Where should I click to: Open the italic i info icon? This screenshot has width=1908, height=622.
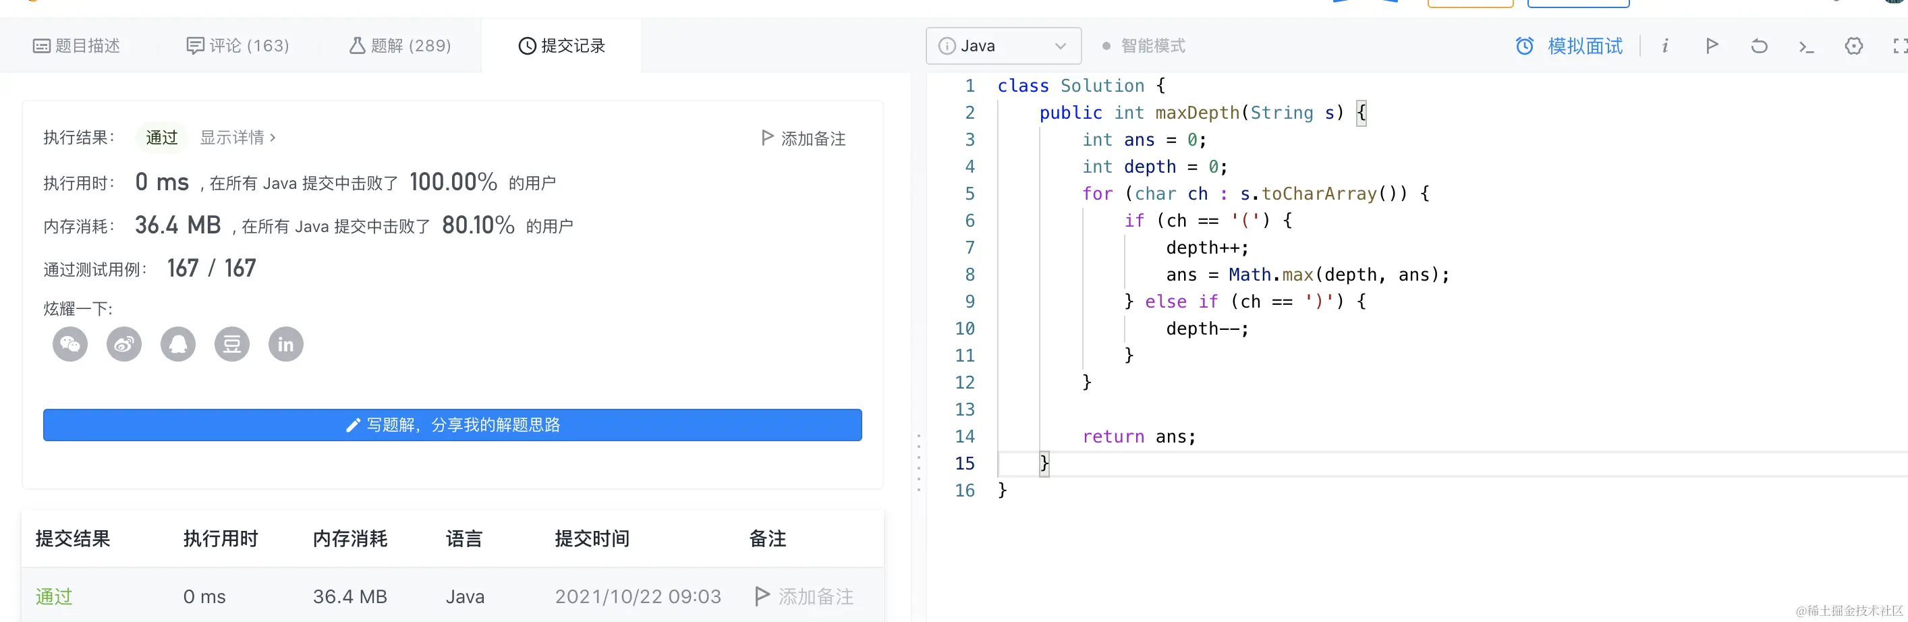1664,46
